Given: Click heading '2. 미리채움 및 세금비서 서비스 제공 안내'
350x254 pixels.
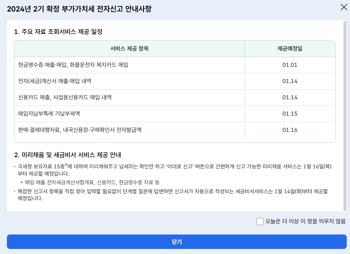Looking at the screenshot, I should (68, 155).
